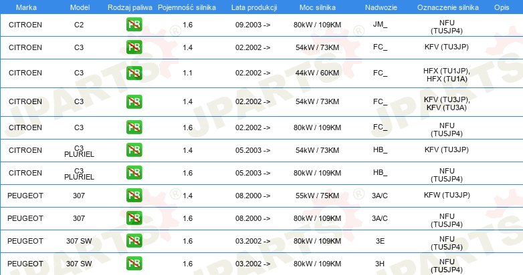Click the fuel icon in the 307 SW 3H row

134,264
